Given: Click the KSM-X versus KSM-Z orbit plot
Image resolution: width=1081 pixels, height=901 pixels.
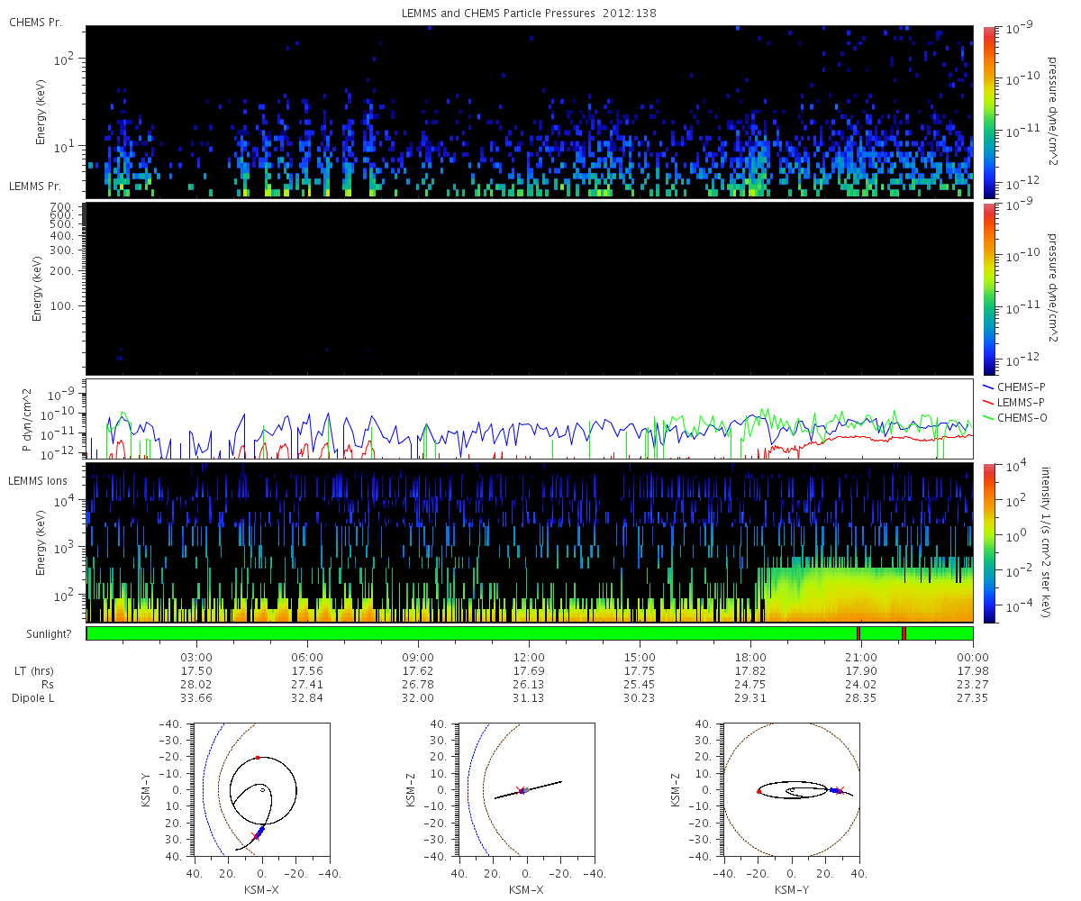Looking at the screenshot, I should tap(526, 790).
